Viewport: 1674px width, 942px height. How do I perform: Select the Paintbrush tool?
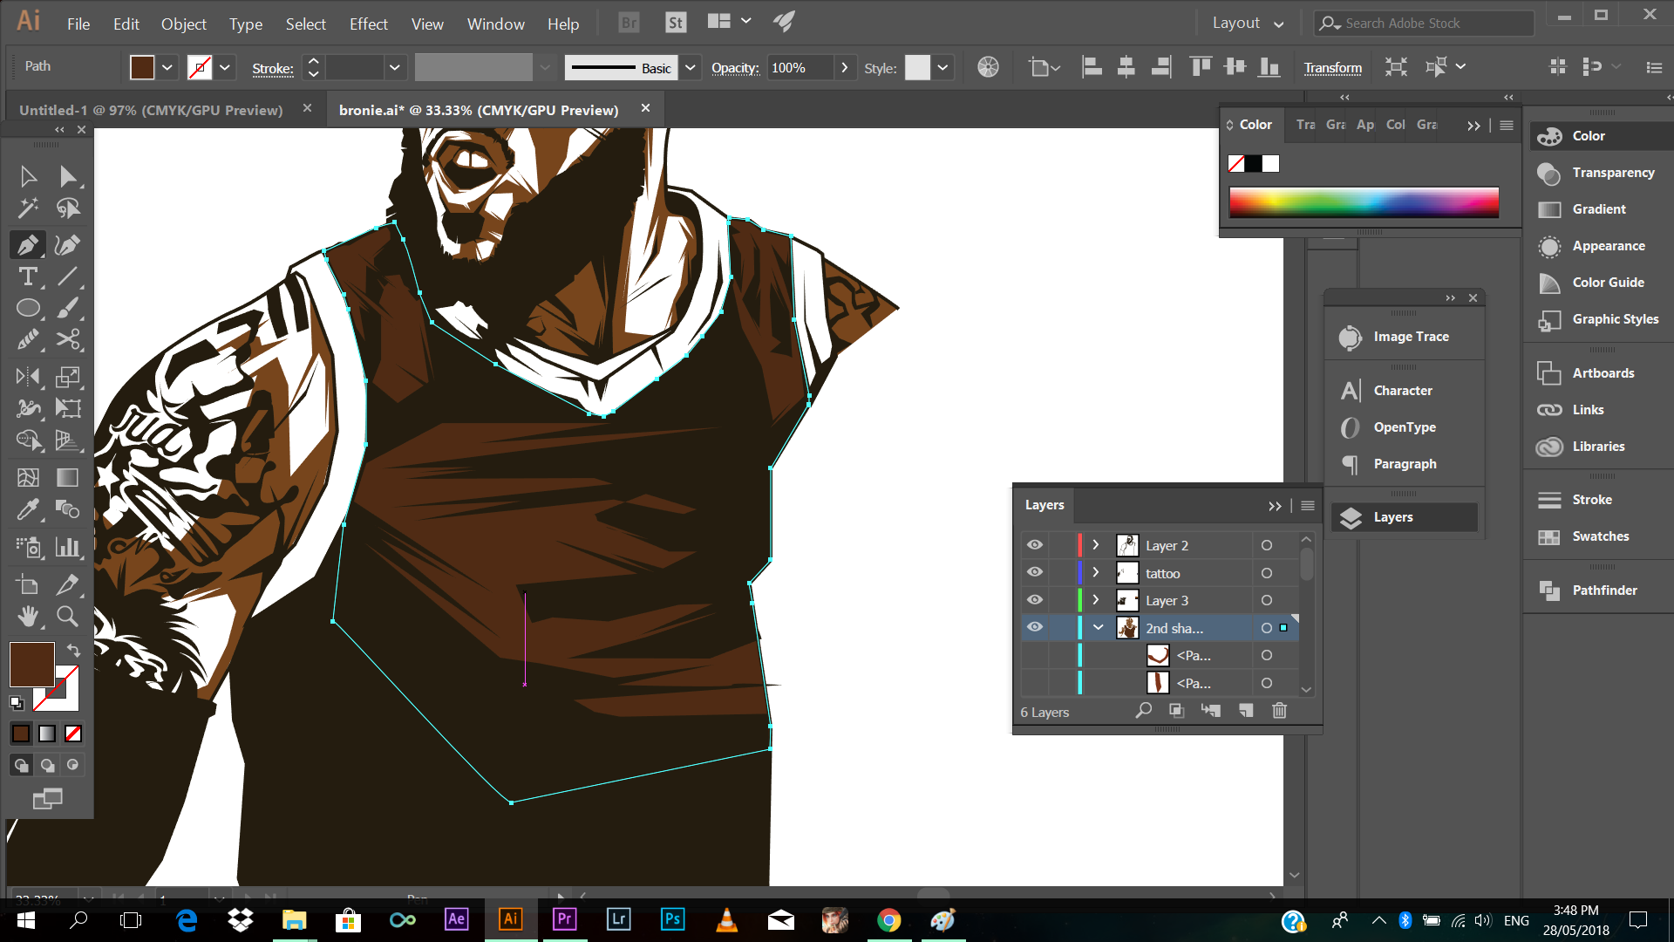click(x=68, y=308)
